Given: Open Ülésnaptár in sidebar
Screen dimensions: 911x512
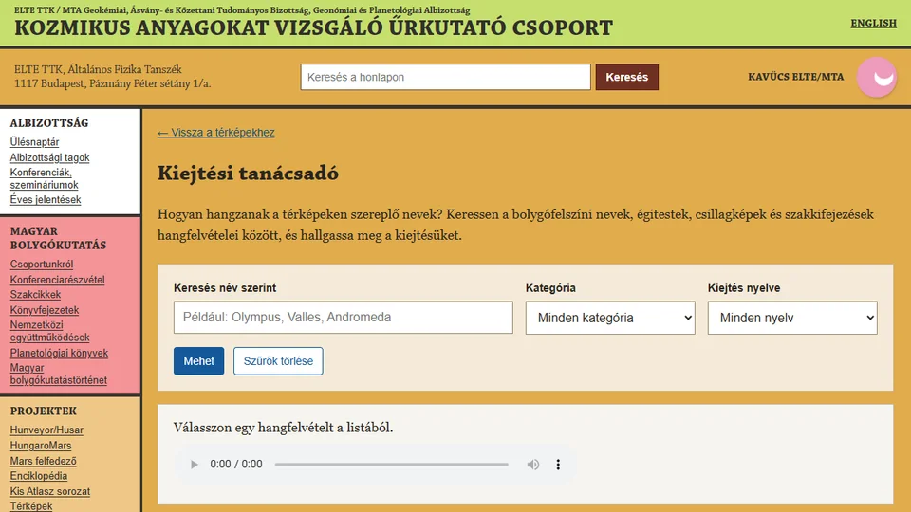Looking at the screenshot, I should coord(34,142).
